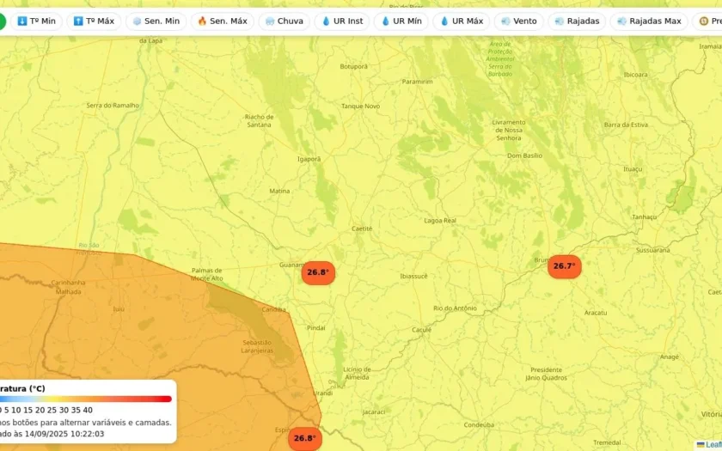Click the Tanhaçu label

644,217
